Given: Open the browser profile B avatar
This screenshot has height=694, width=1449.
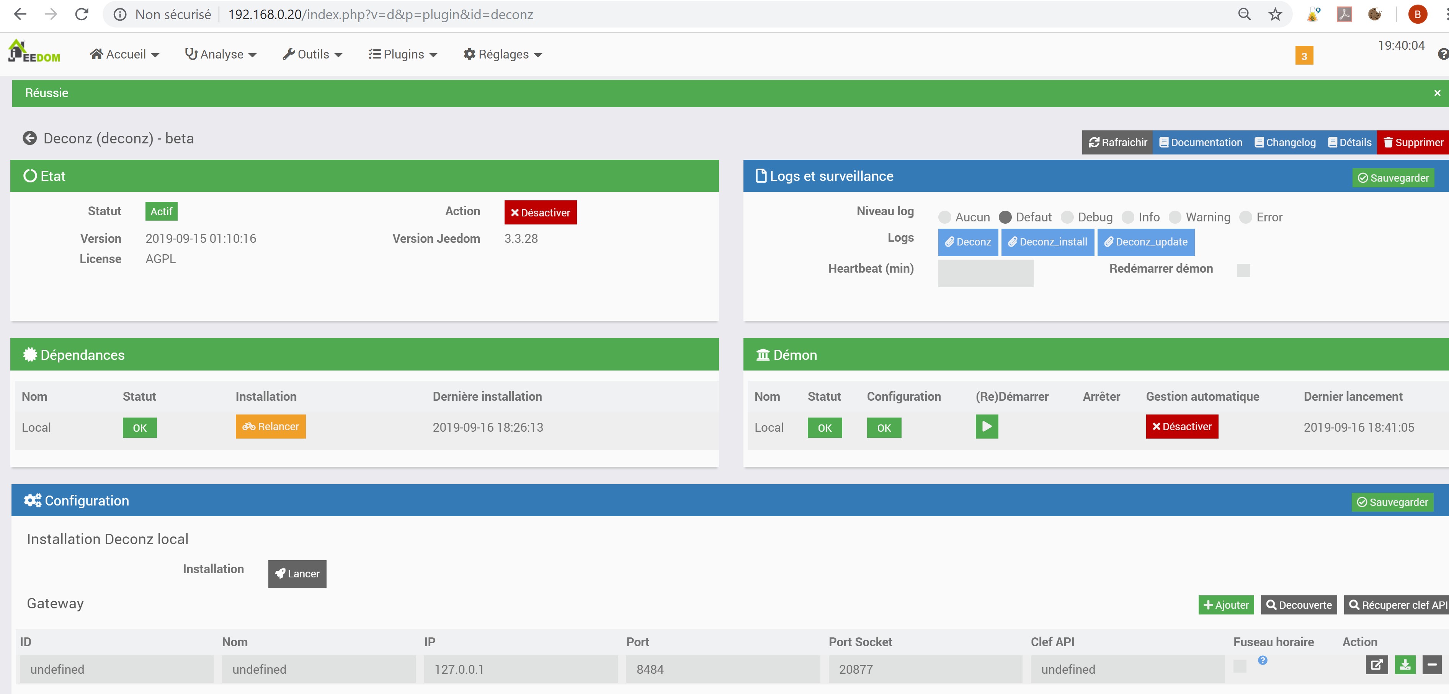Looking at the screenshot, I should pyautogui.click(x=1417, y=14).
